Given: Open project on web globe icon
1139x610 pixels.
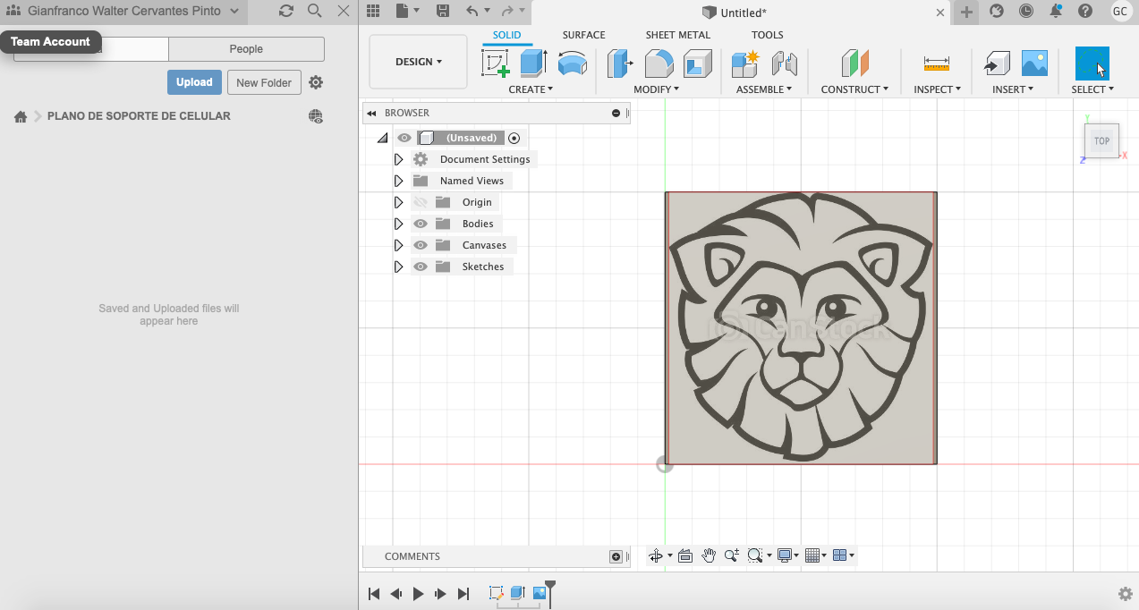Looking at the screenshot, I should (x=316, y=116).
